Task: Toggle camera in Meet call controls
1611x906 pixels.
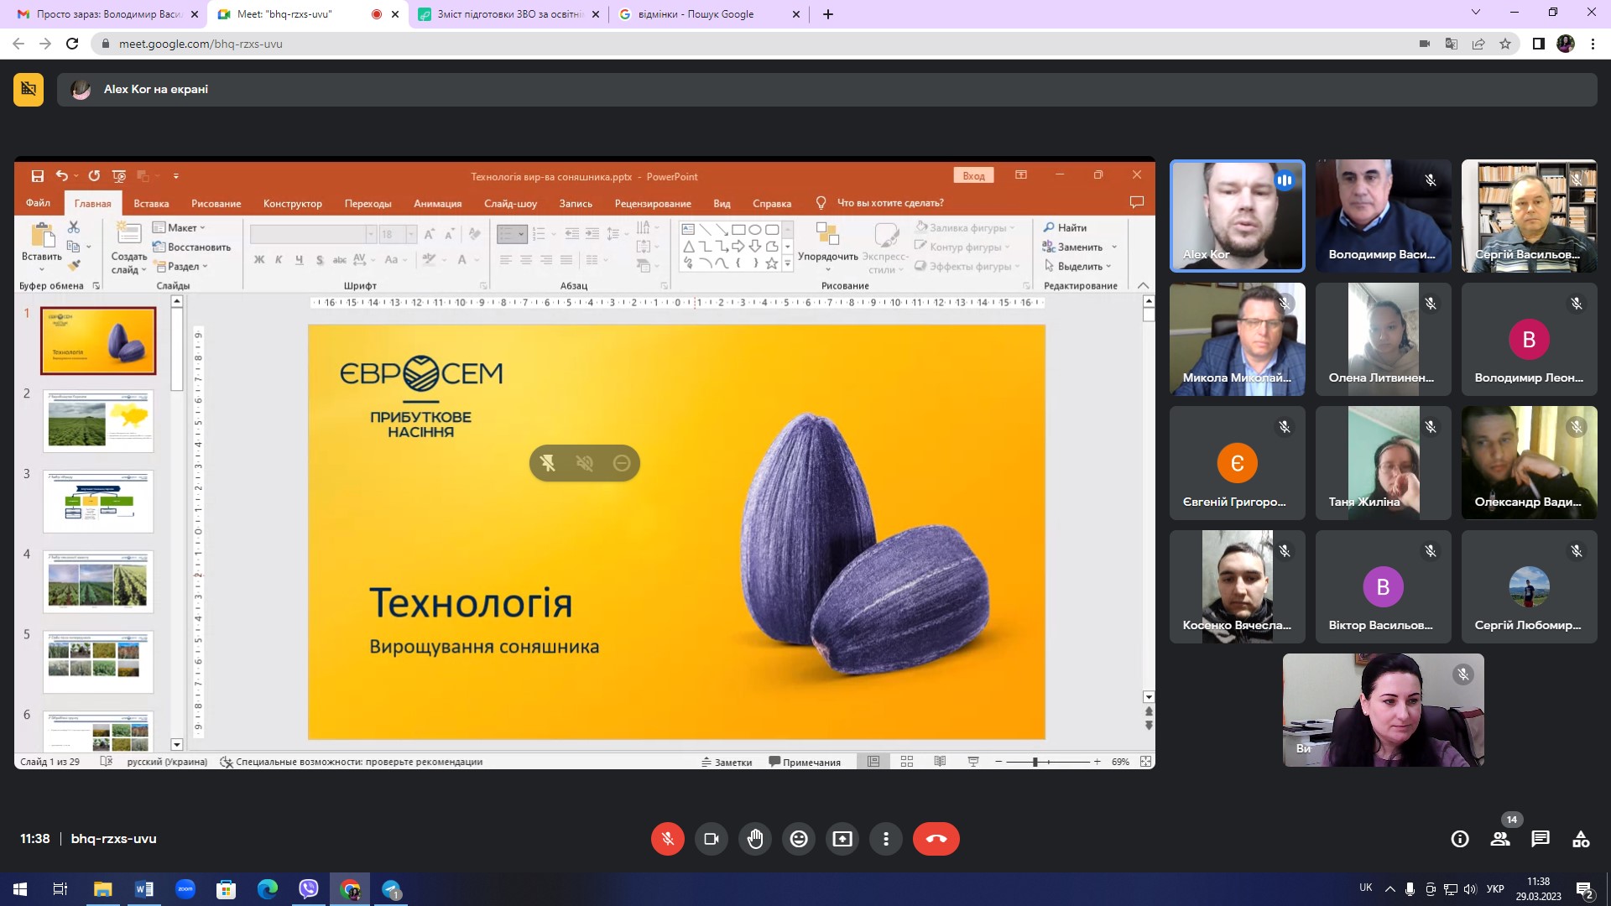Action: pyautogui.click(x=712, y=839)
